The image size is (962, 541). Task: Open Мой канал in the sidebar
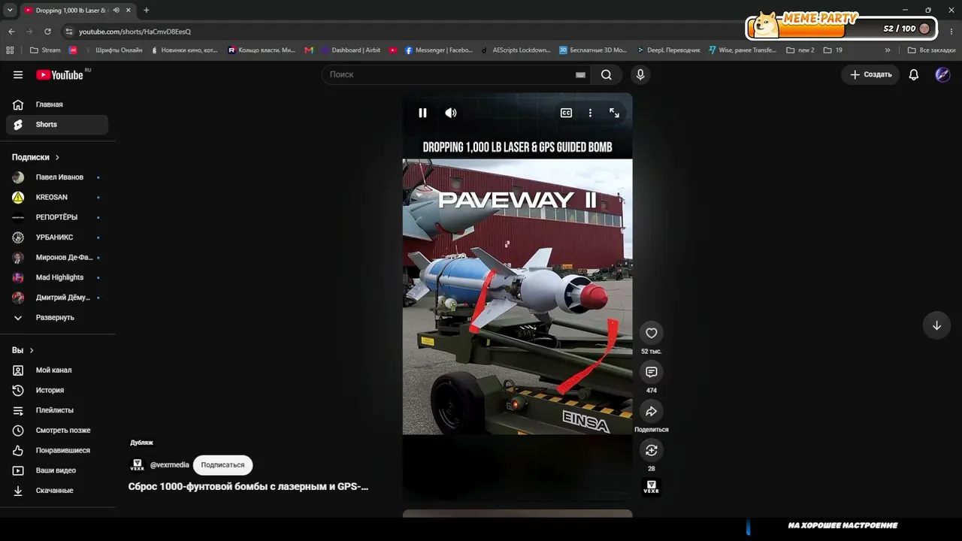[x=57, y=370]
